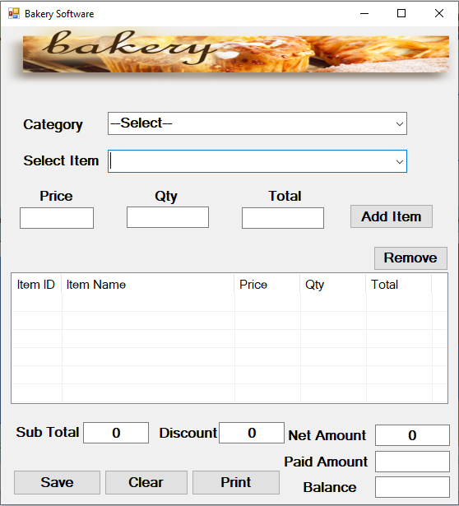
Task: Focus the Qty text box
Action: (168, 217)
